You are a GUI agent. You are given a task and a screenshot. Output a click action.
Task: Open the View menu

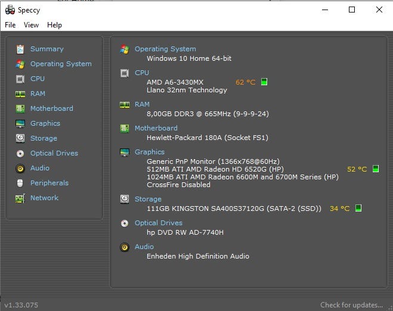tap(31, 25)
